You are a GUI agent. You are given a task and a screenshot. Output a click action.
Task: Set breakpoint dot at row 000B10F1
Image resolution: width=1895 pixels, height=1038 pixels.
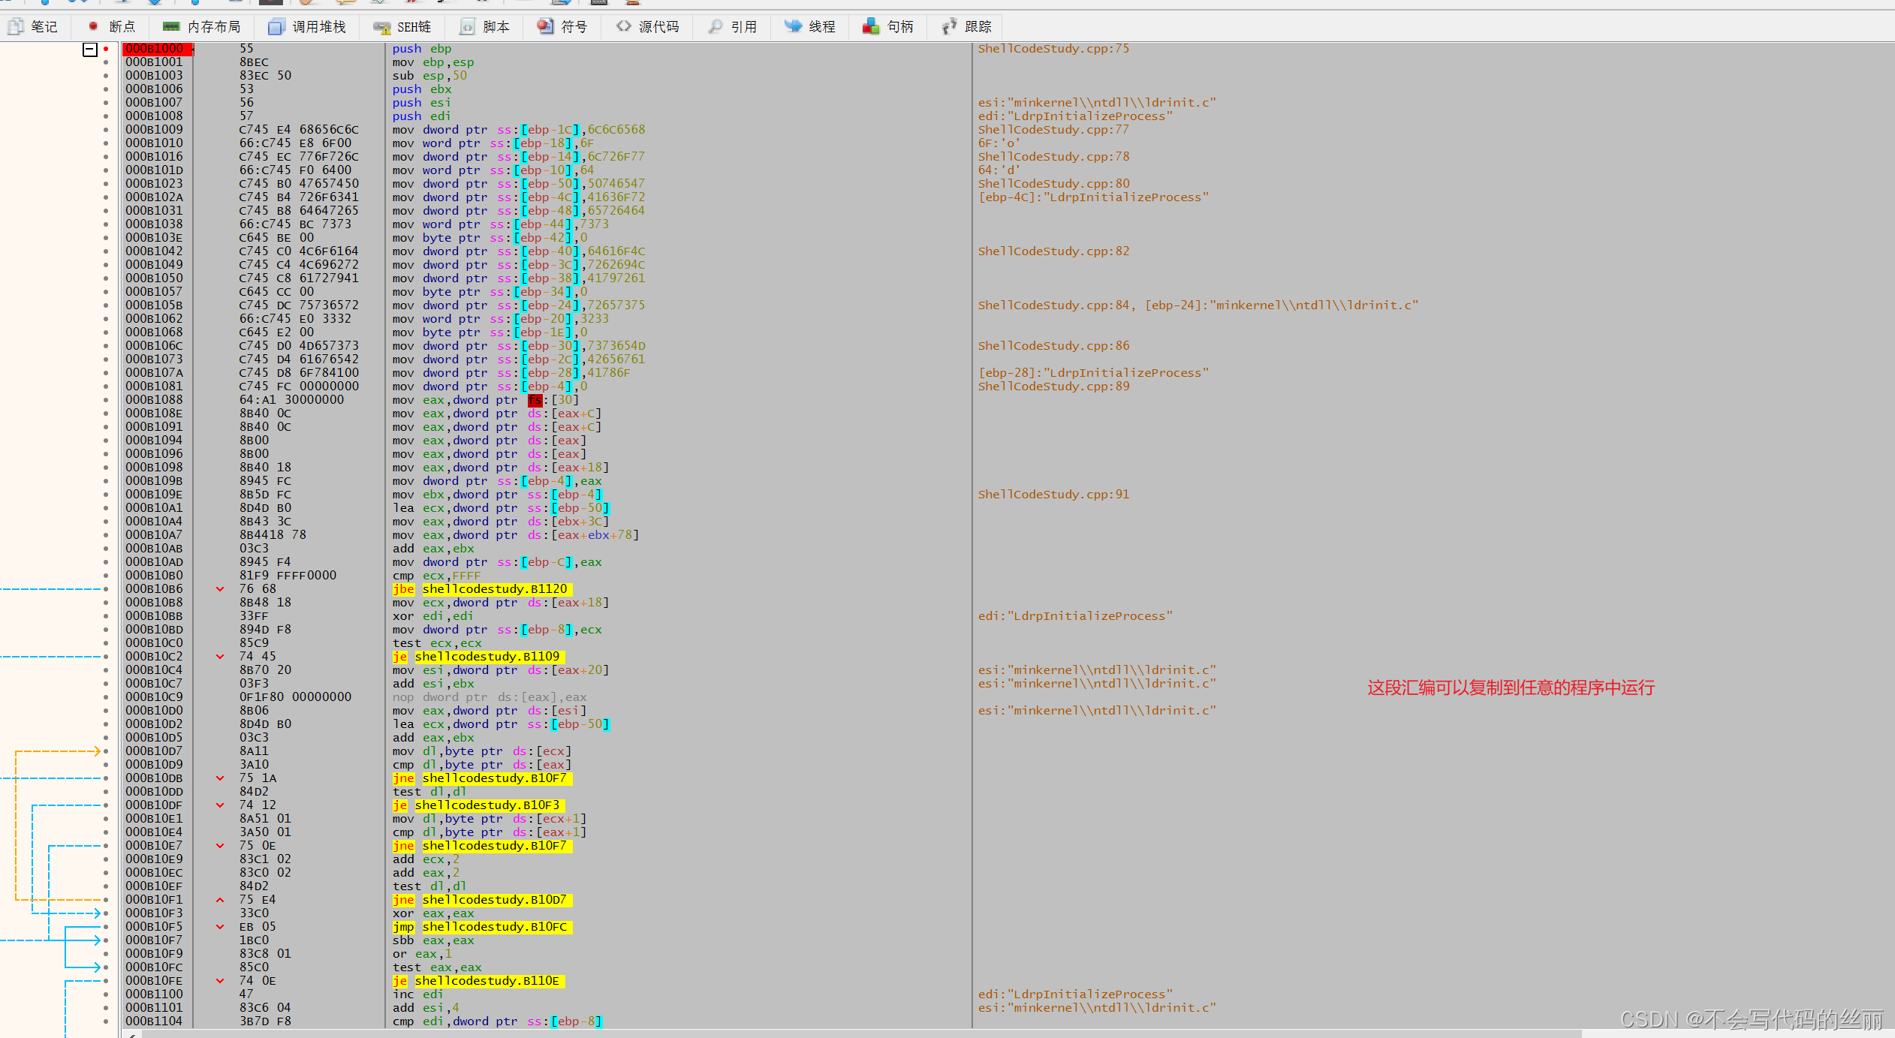point(106,900)
